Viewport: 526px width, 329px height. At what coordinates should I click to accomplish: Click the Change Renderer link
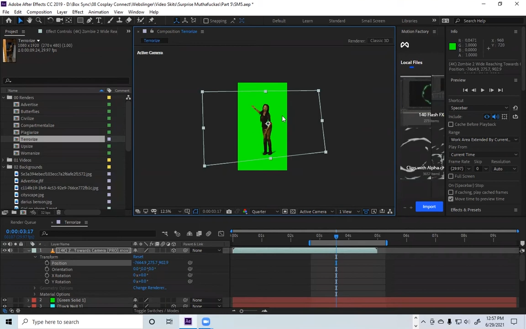coord(150,288)
